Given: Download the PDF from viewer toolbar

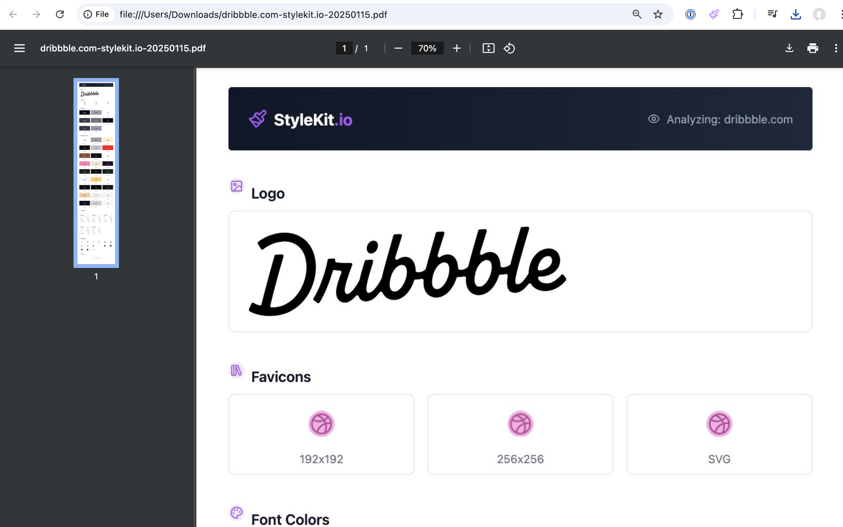Looking at the screenshot, I should tap(789, 48).
